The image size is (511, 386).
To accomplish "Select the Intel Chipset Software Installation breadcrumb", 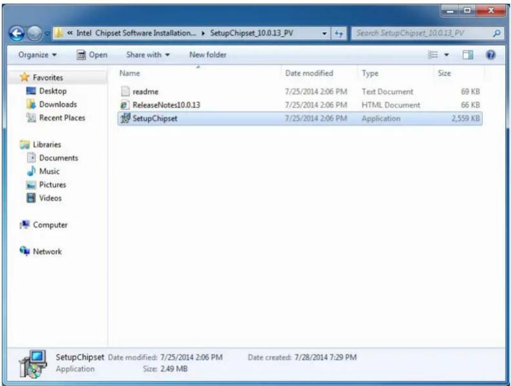I will (136, 33).
